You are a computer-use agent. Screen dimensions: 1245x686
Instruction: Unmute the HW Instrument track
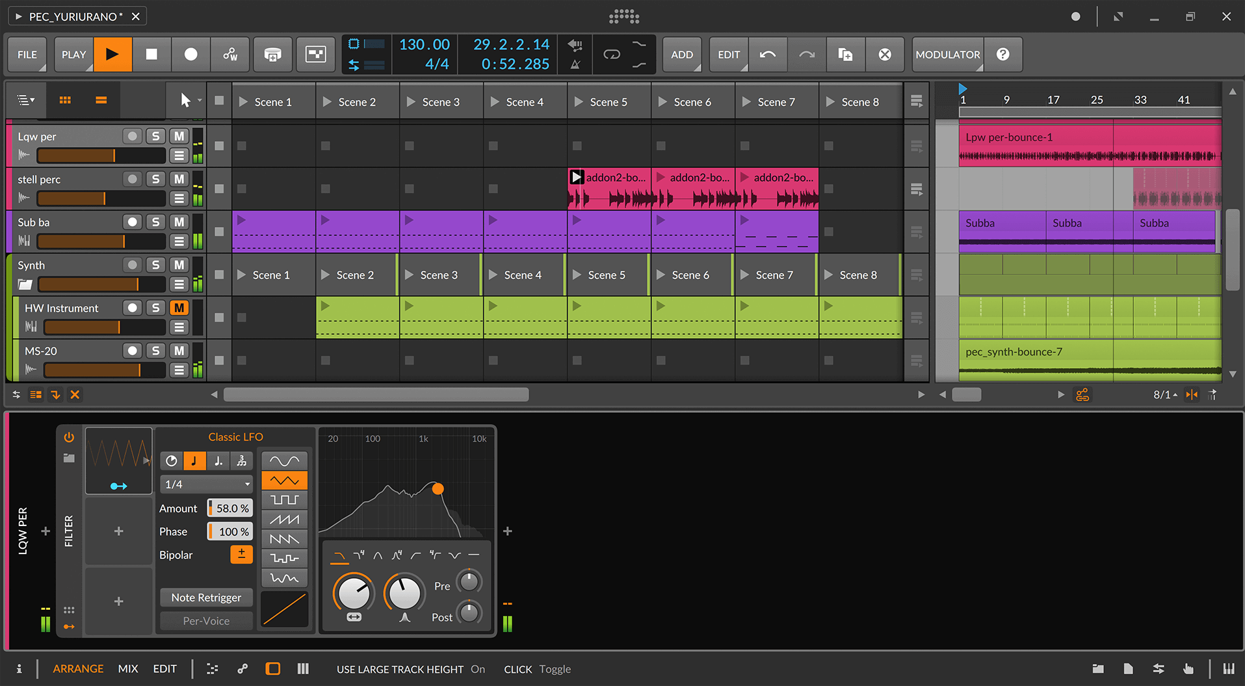[x=179, y=307]
